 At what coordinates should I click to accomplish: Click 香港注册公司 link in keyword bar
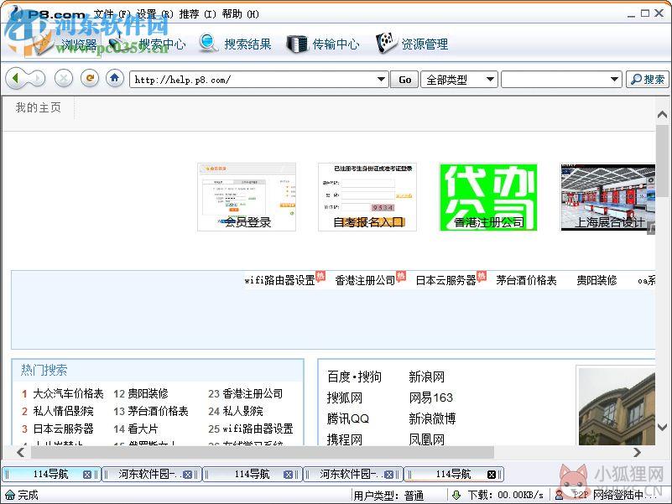click(x=365, y=280)
